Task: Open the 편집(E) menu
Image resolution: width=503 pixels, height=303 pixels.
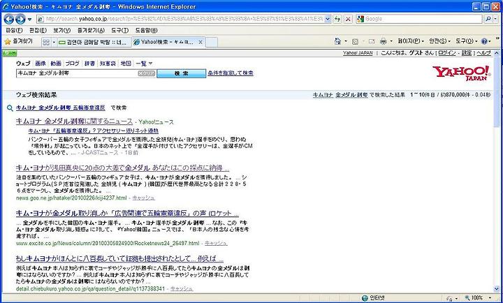Action: (x=38, y=31)
